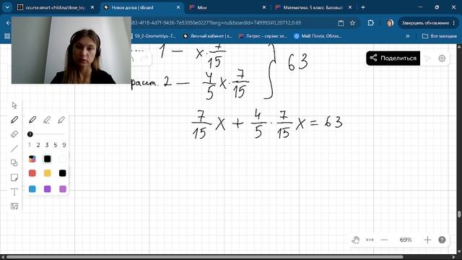Click the Поделиться share button

[x=393, y=58]
